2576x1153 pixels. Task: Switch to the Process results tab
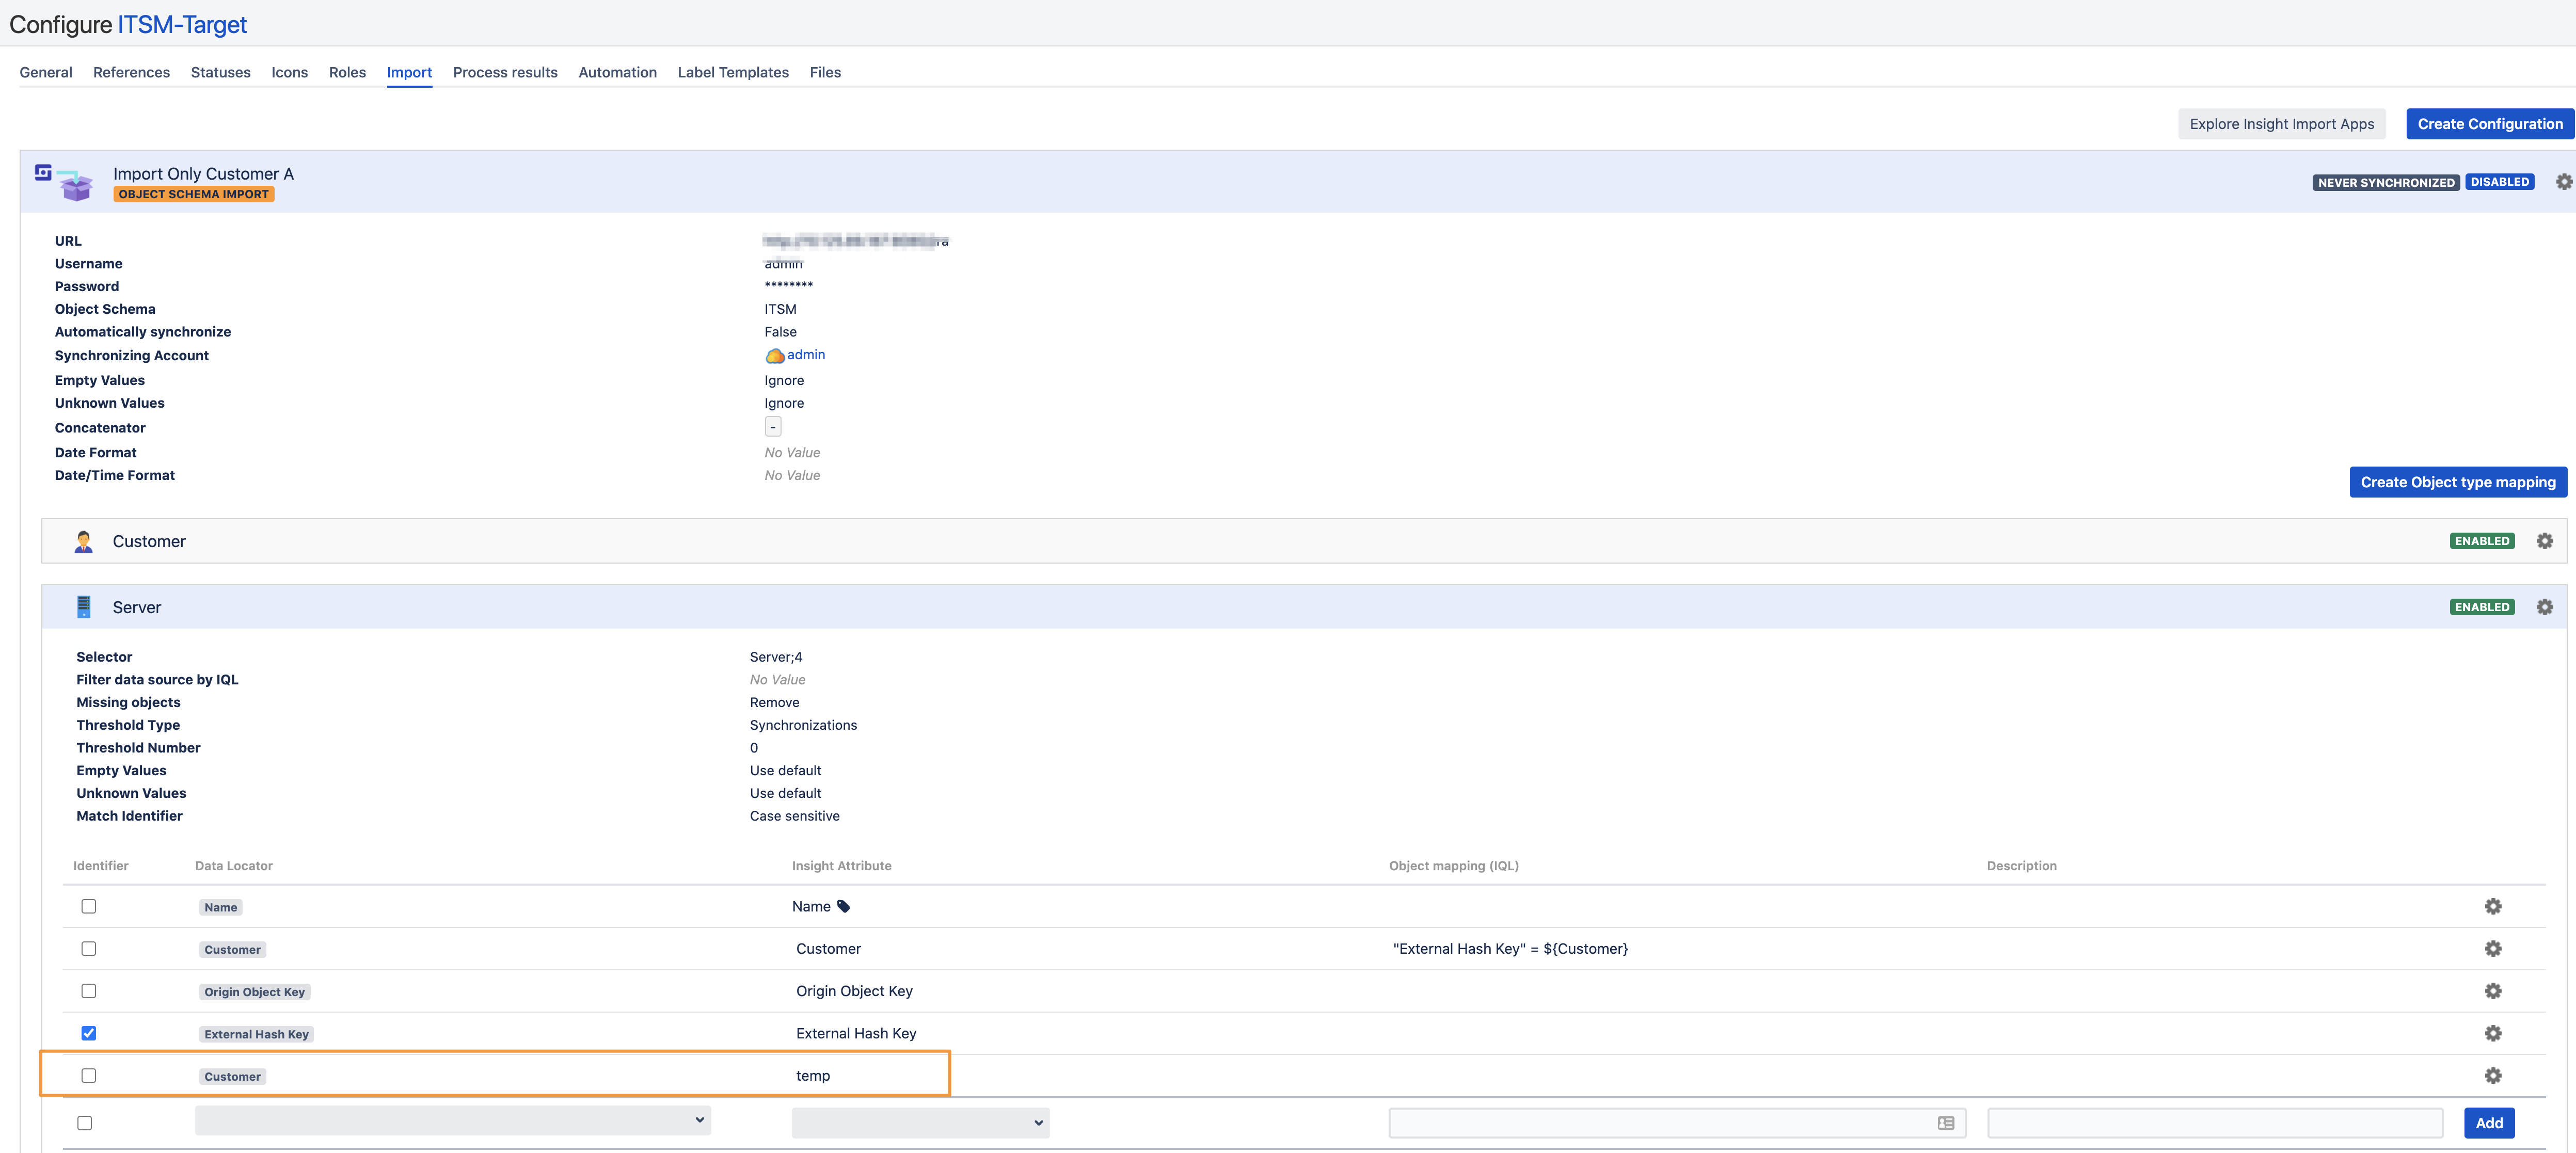point(505,72)
